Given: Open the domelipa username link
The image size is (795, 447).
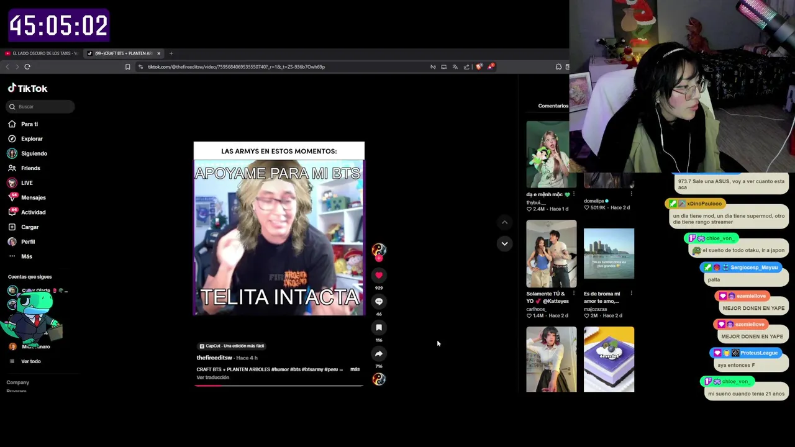Looking at the screenshot, I should click(594, 201).
